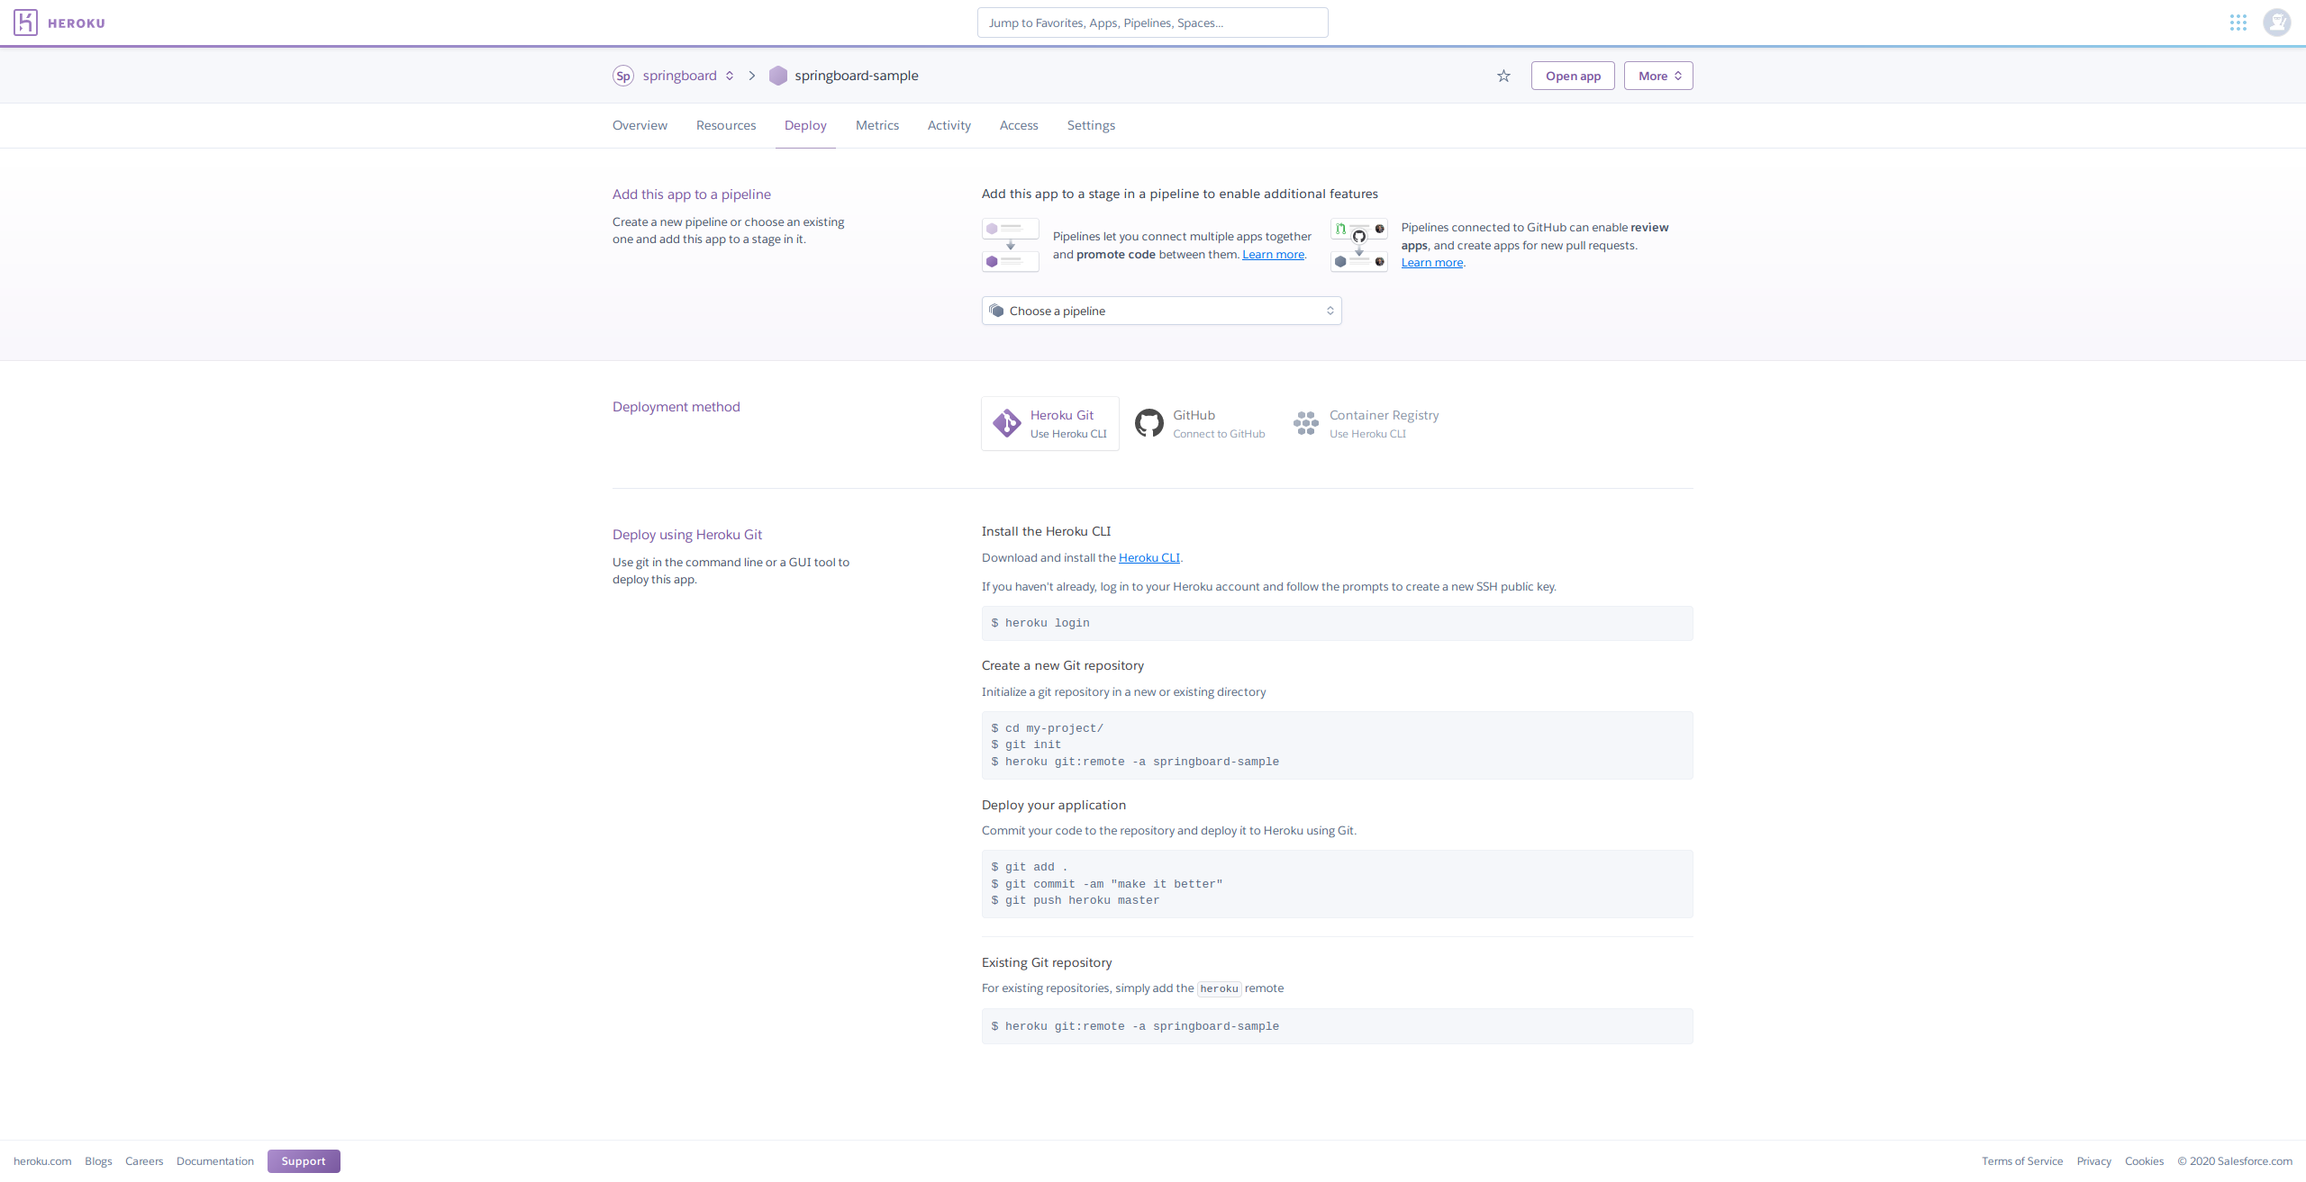Expand the springboard team switcher
The height and width of the screenshot is (1182, 2306).
[x=730, y=76]
